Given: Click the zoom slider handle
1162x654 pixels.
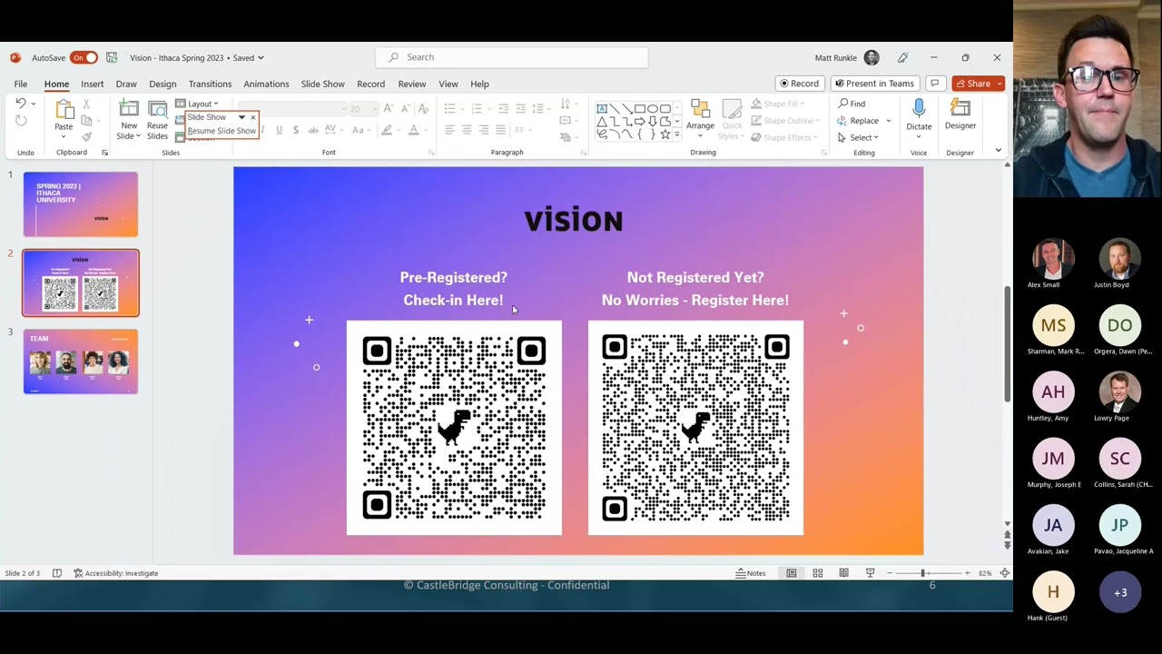Looking at the screenshot, I should [x=923, y=573].
